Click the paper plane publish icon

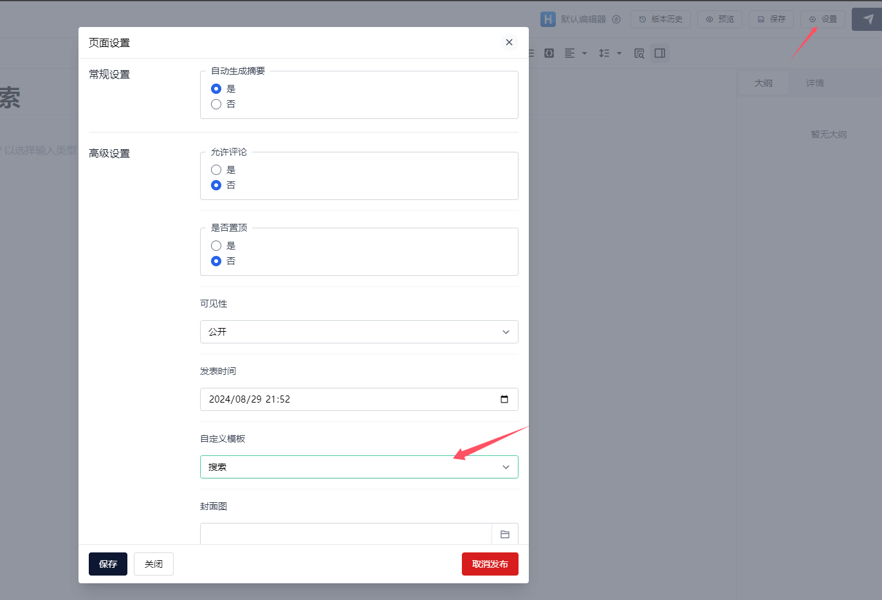click(x=868, y=19)
